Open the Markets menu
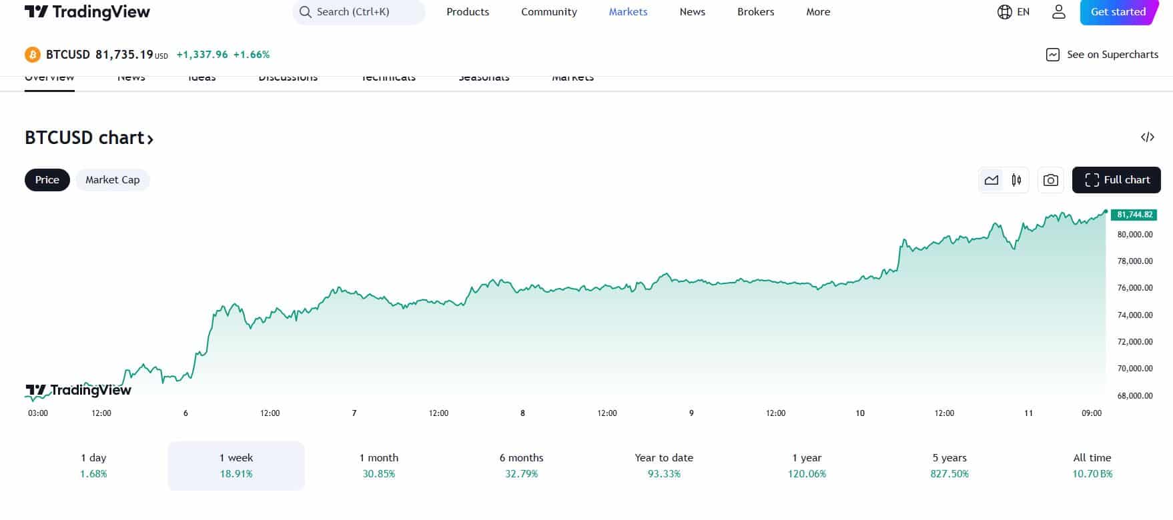 pos(628,12)
